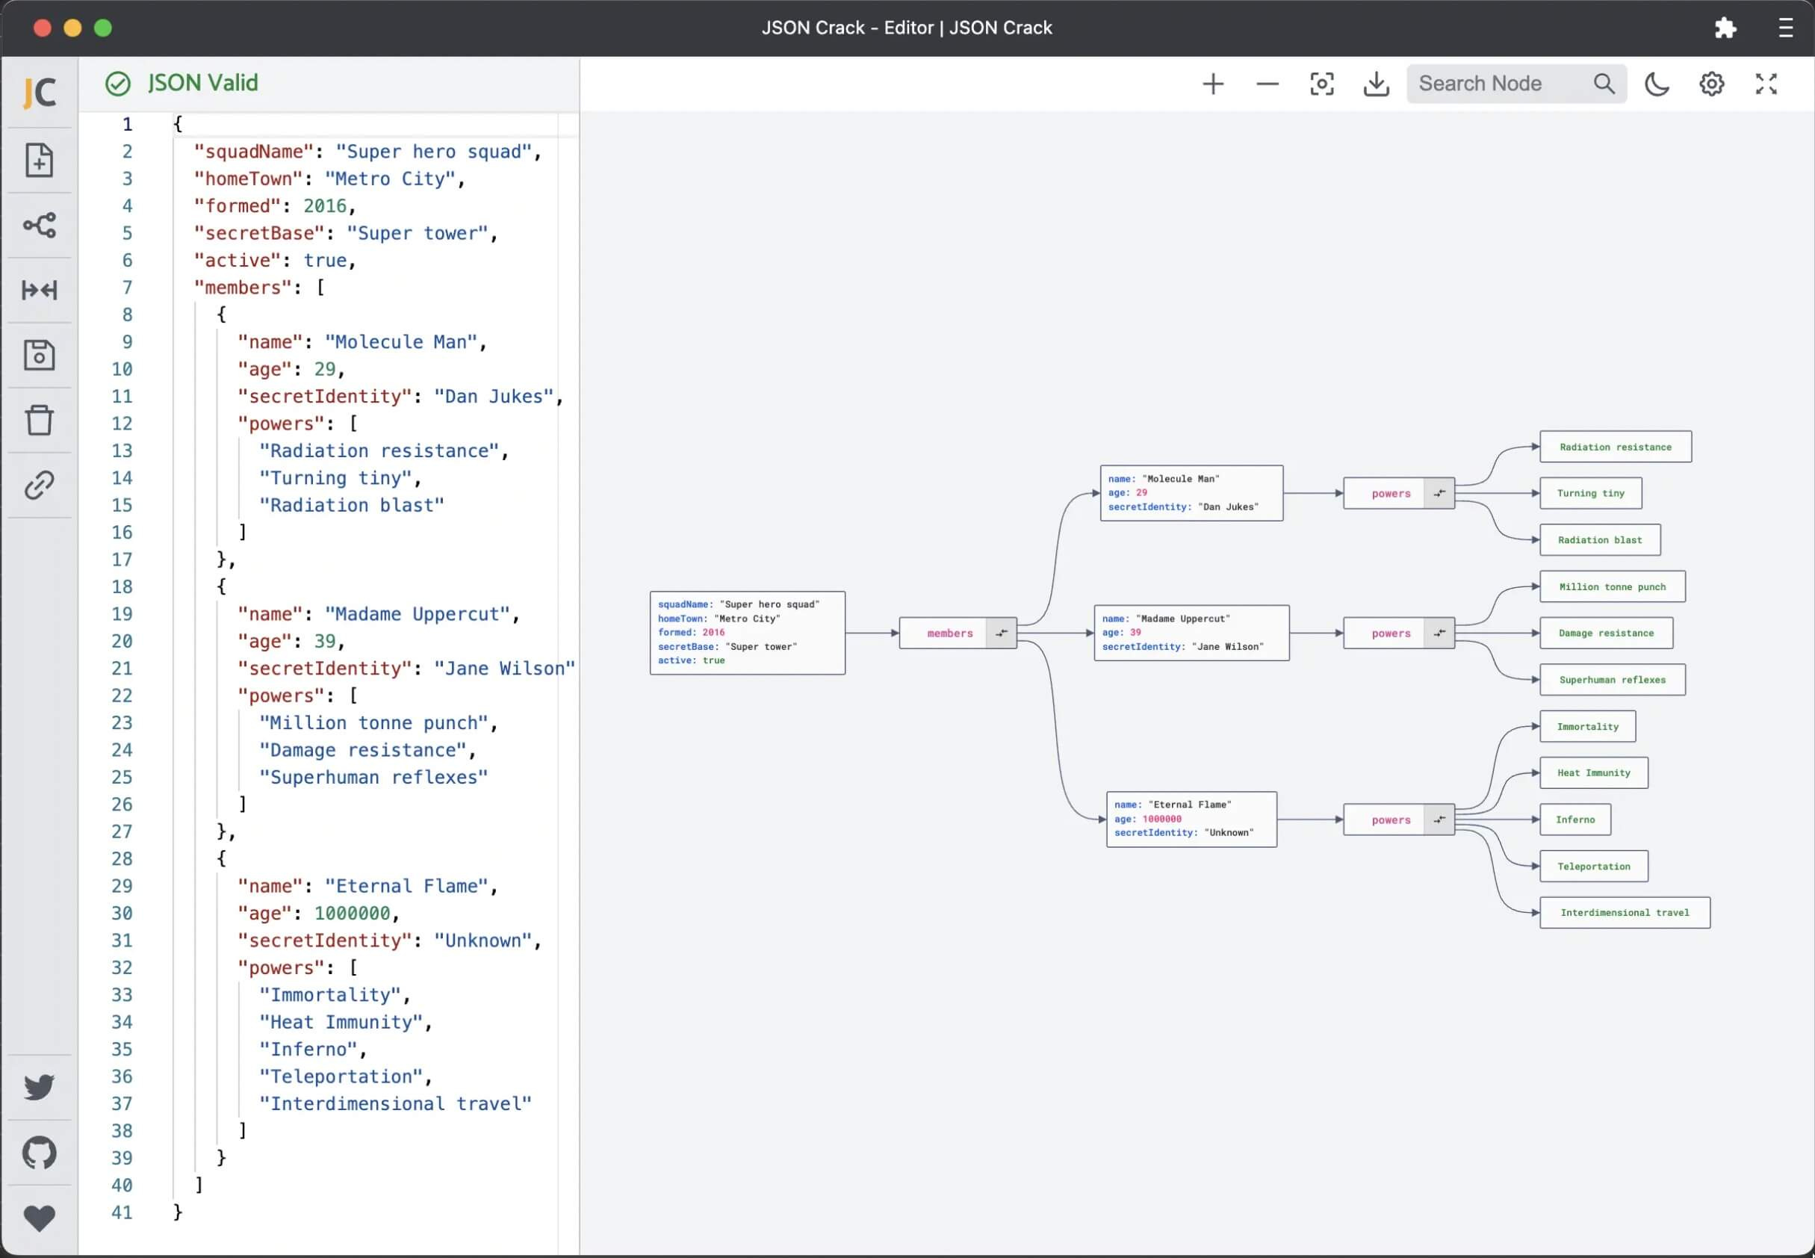The width and height of the screenshot is (1815, 1258).
Task: Click "members" key on line 7
Action: click(x=243, y=288)
